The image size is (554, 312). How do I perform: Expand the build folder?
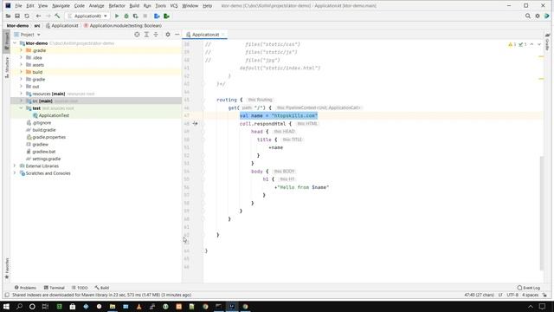(21, 72)
